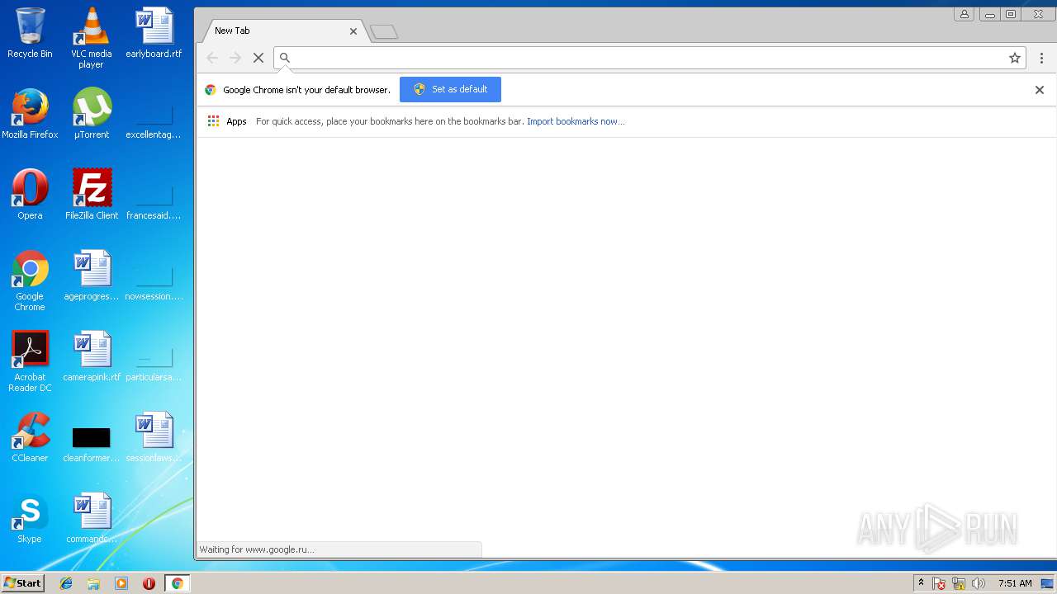Click the stop loading button in Chrome
This screenshot has height=594, width=1057.
[x=258, y=58]
